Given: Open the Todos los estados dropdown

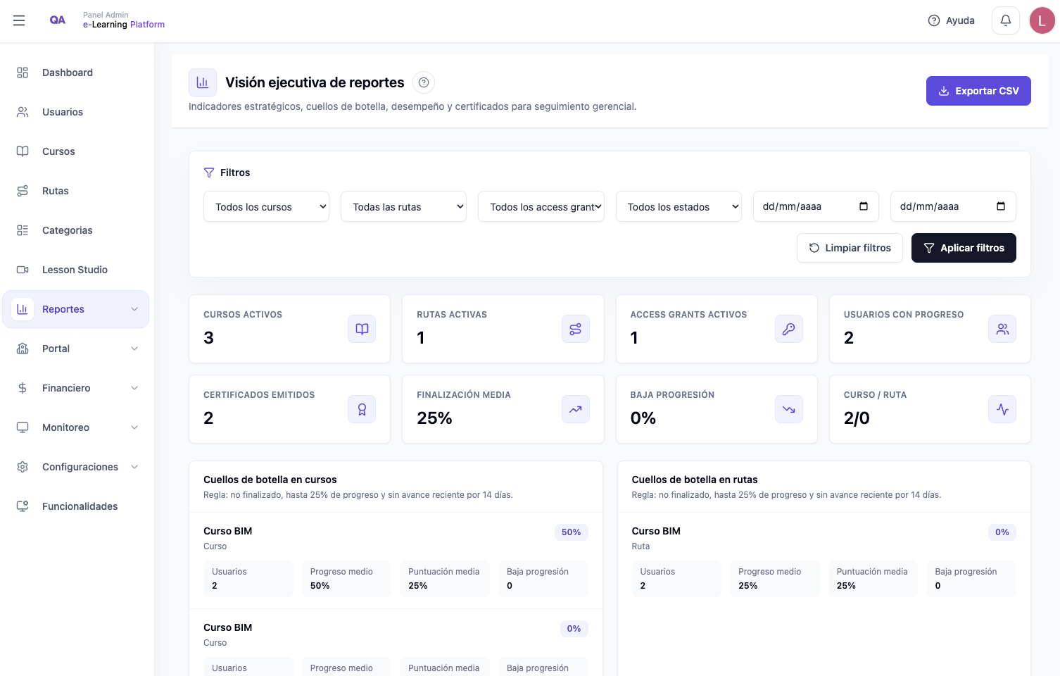Looking at the screenshot, I should coord(679,206).
